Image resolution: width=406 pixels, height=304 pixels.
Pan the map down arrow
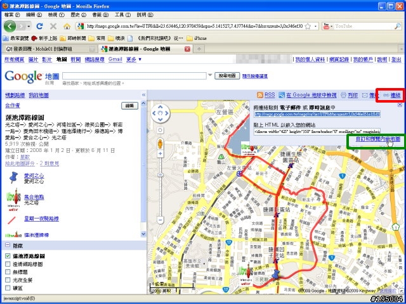coord(160,119)
